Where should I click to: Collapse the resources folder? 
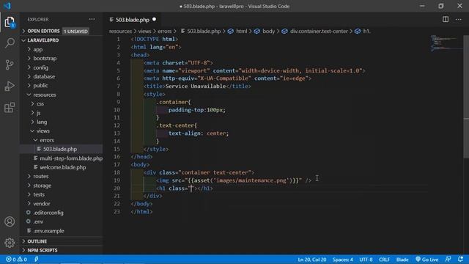[45, 95]
